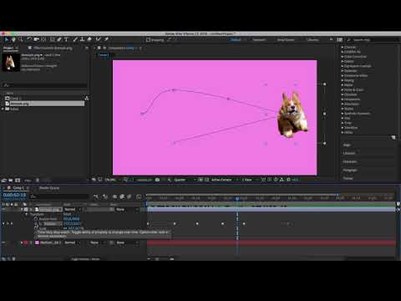Go to previous Position keyframe

3,224
